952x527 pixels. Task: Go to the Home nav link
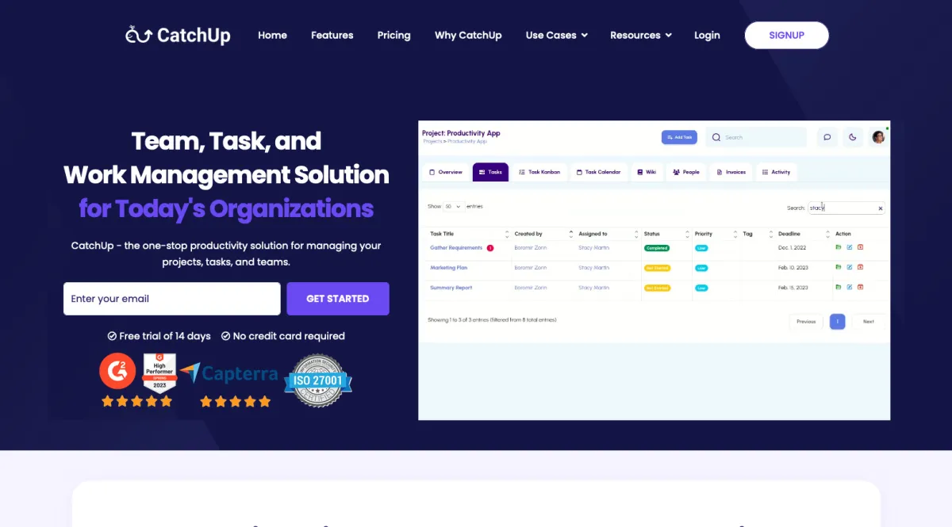click(x=272, y=35)
